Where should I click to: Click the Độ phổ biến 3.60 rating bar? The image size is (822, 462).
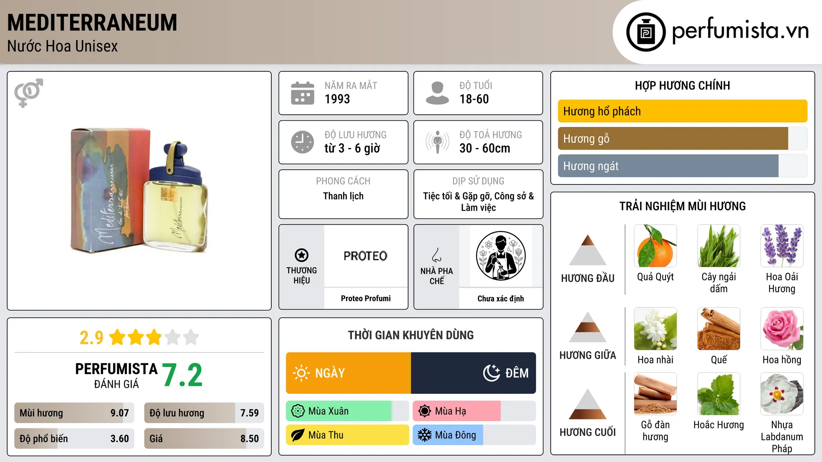74,439
